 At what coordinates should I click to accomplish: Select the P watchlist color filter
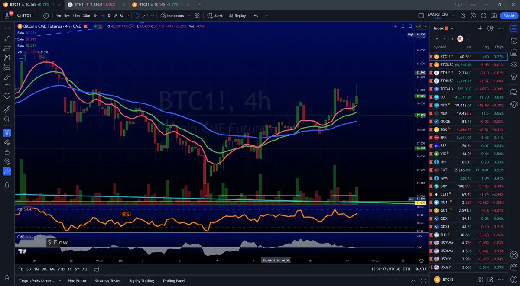(437, 39)
